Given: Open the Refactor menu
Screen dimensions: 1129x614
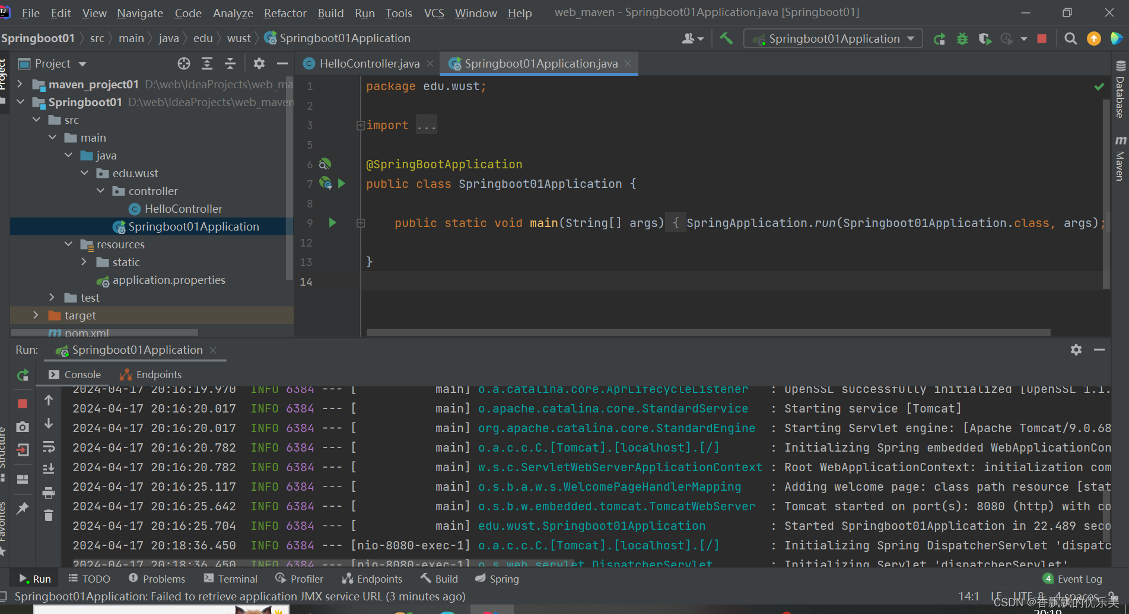Looking at the screenshot, I should click(285, 13).
